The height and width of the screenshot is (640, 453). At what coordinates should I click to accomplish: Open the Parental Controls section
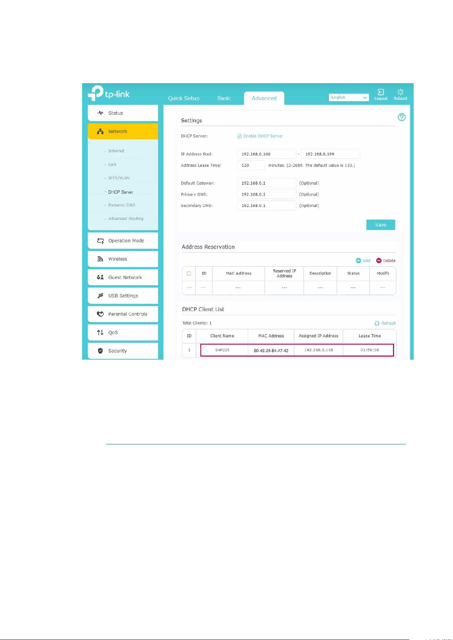(x=123, y=314)
